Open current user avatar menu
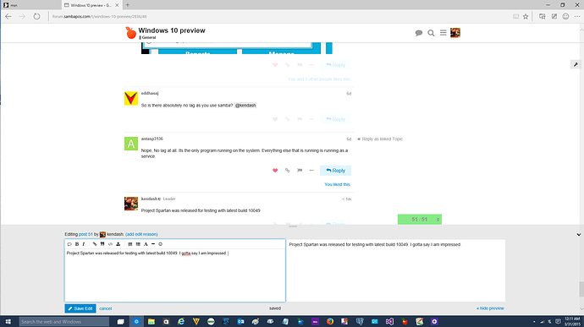Screen dimensions: 584x327 [455, 33]
